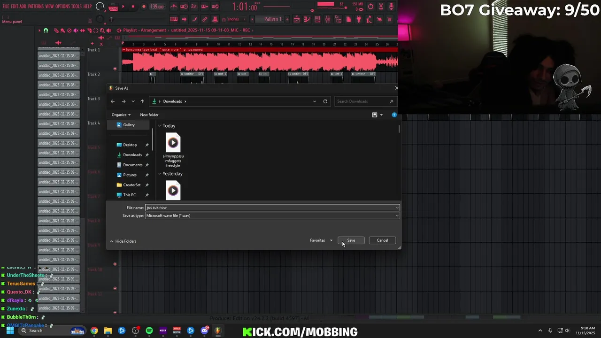Click the Save button

coord(351,240)
